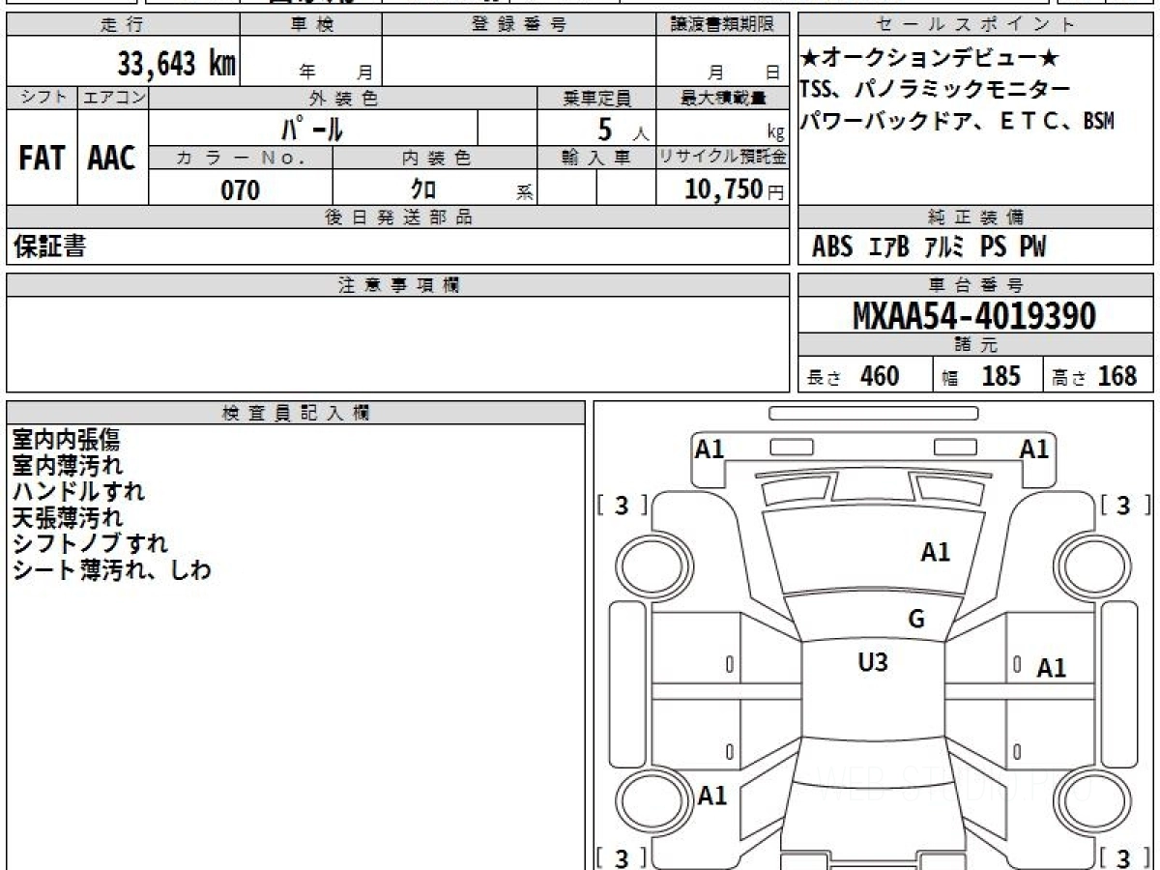The height and width of the screenshot is (870, 1160).
Task: Click the 譲渡書類期限 header
Action: tap(722, 25)
